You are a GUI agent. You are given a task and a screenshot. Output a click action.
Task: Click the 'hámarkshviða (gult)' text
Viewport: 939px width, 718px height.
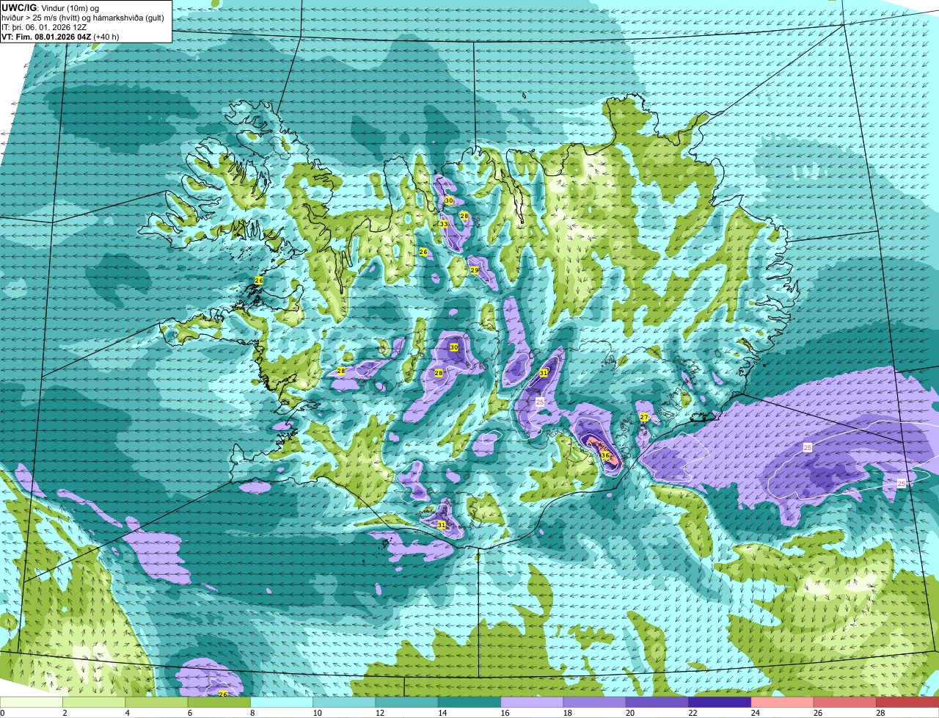click(132, 18)
